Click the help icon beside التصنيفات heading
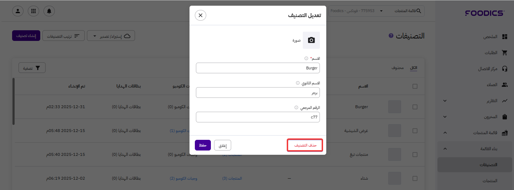The height and width of the screenshot is (190, 514). [x=391, y=36]
